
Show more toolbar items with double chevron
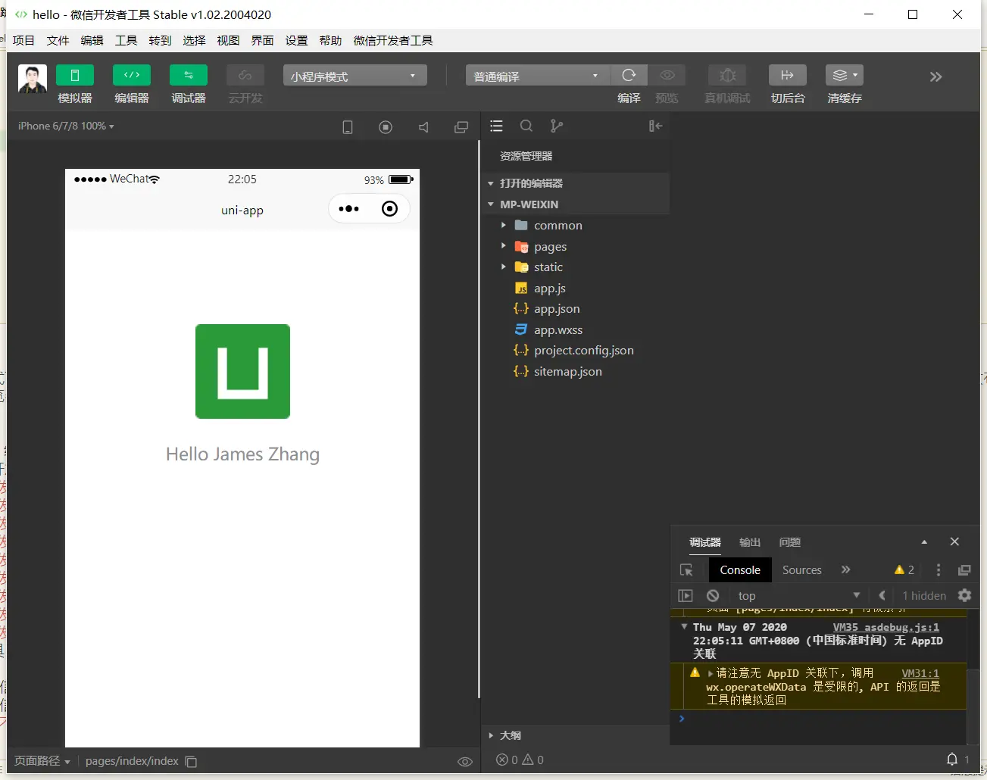coord(936,76)
